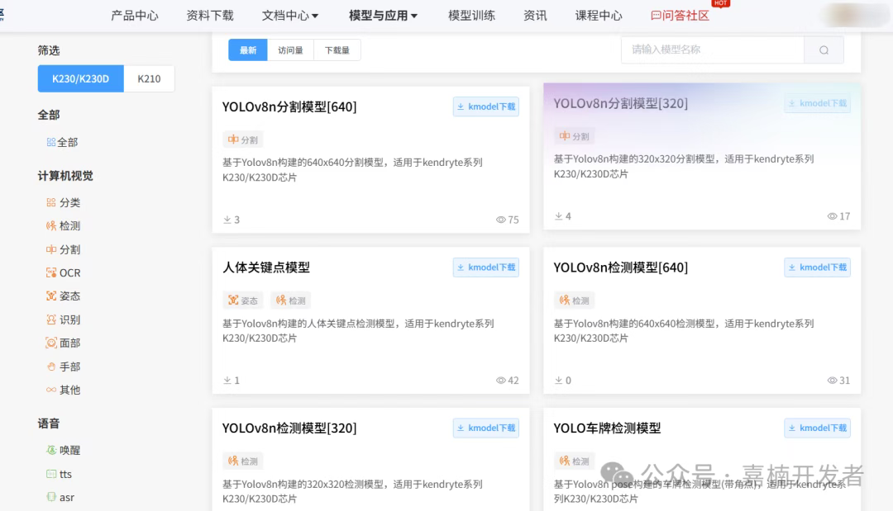Click 检测 tag on 人体关键点模型 card
This screenshot has width=893, height=511.
tap(290, 300)
